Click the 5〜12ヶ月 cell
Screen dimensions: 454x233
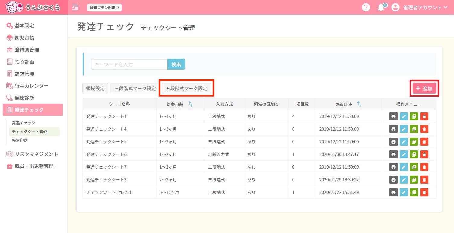coord(180,192)
